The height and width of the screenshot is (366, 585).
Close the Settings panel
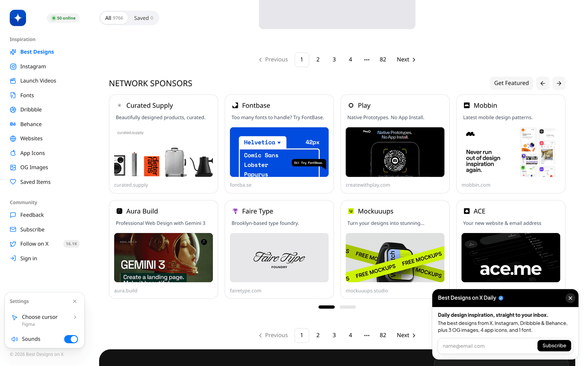(x=75, y=301)
